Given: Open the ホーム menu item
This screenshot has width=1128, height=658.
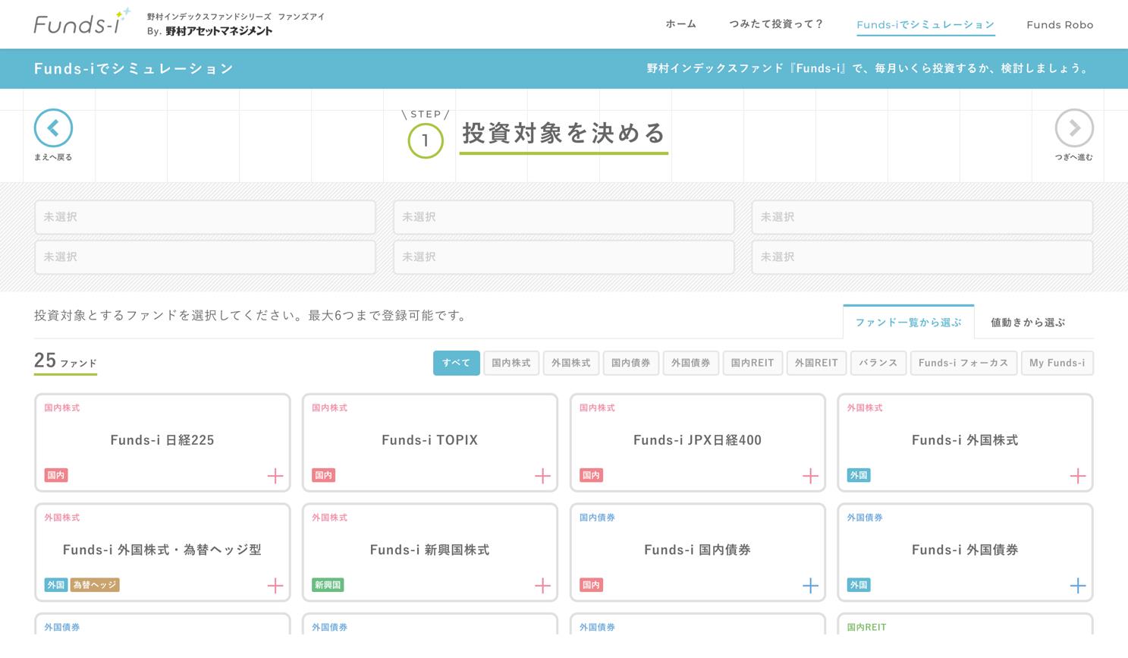Looking at the screenshot, I should coord(680,24).
